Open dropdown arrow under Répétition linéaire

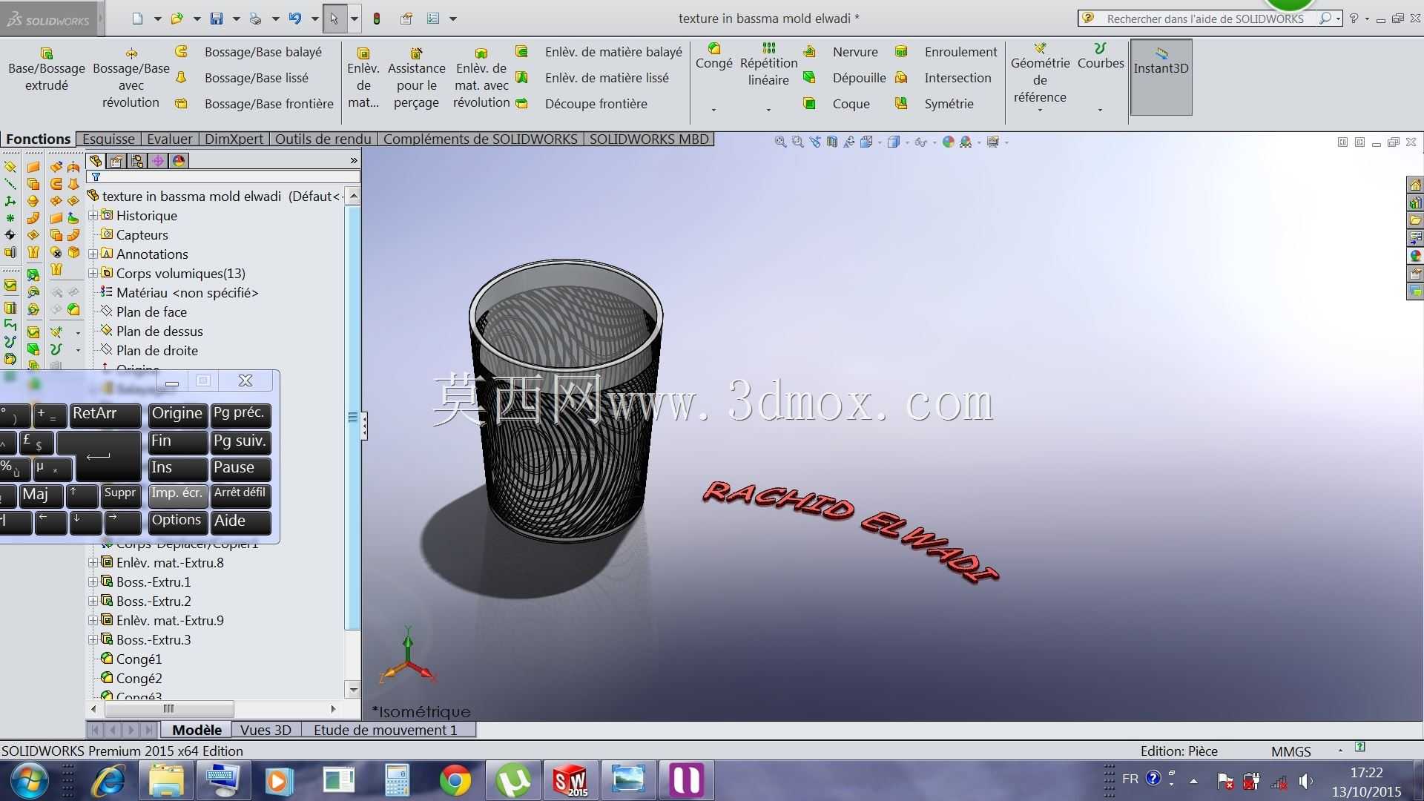(768, 110)
